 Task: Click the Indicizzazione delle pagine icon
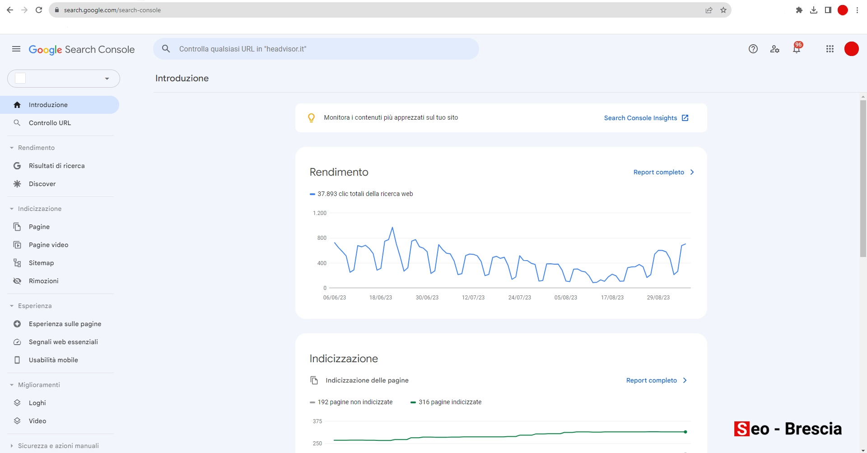tap(314, 380)
